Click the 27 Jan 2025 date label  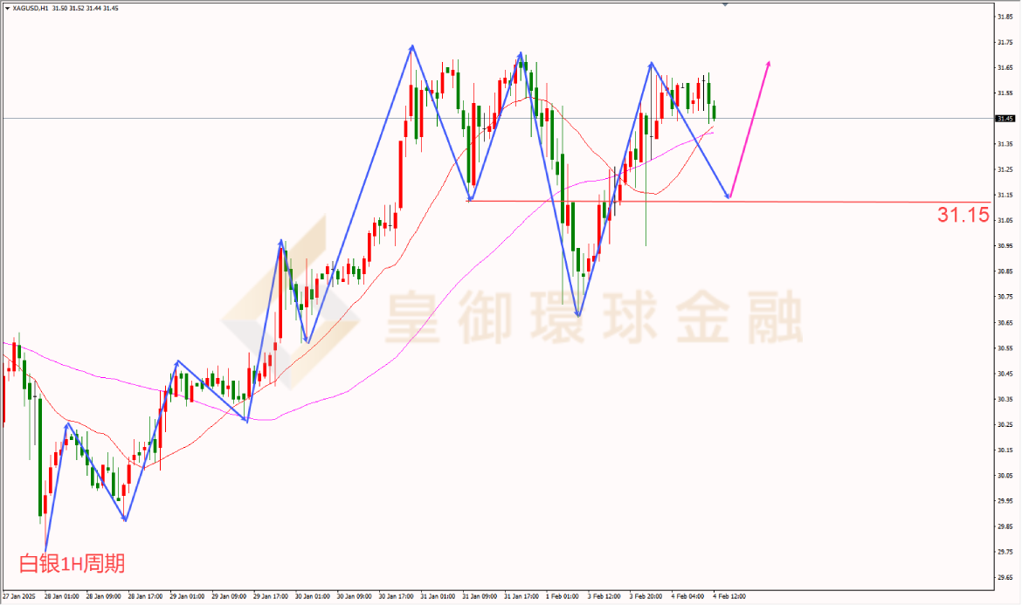tap(20, 596)
